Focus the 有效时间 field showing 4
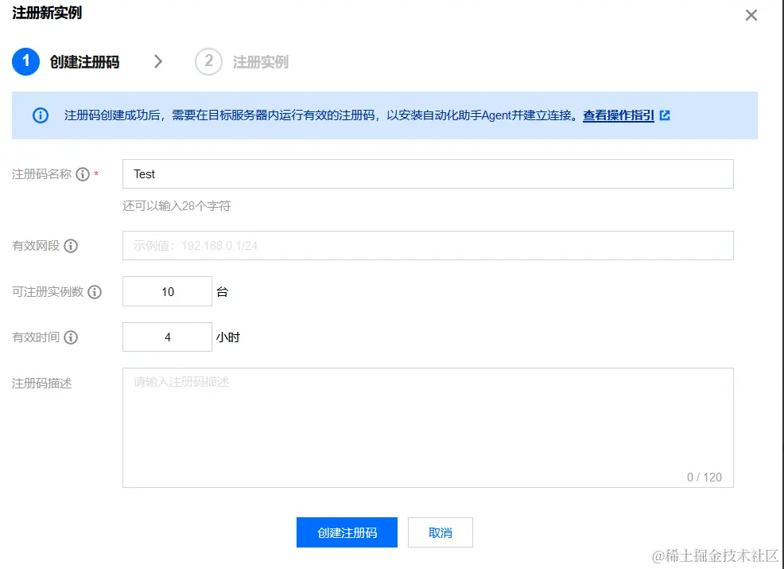 pyautogui.click(x=167, y=337)
